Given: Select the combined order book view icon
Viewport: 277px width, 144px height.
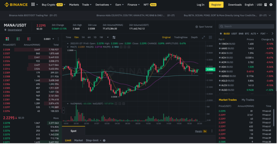Looking at the screenshot, I should pyautogui.click(x=7, y=39).
